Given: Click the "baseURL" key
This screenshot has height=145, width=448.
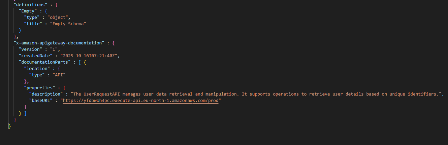Looking at the screenshot, I should (x=42, y=101).
